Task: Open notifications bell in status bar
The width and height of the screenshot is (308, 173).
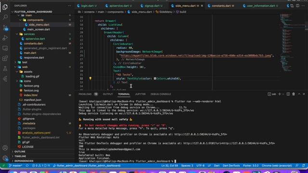Action: [x=304, y=165]
